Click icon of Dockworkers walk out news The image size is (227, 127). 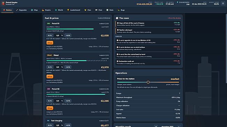point(118,61)
